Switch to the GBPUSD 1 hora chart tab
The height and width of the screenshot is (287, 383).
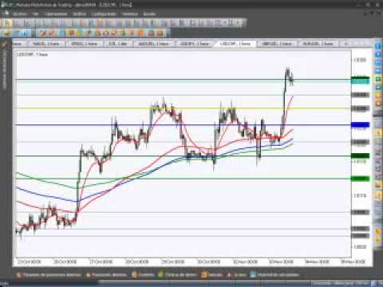click(x=277, y=44)
